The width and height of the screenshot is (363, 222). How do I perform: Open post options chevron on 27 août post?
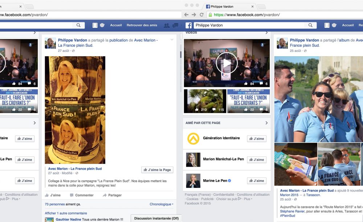[x=172, y=40]
